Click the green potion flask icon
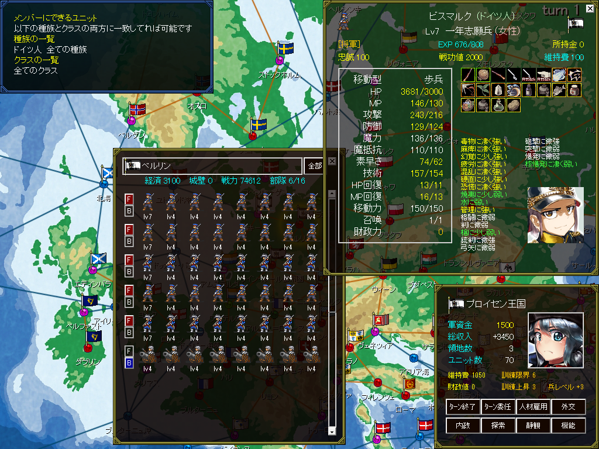Viewport: 599px width, 449px height. coord(498,105)
